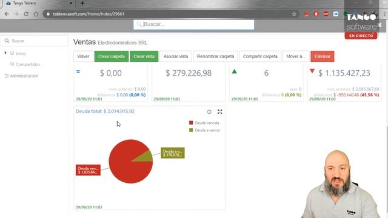Click the 29/09/20 11:03 timestamp under pie chart

click(x=89, y=207)
